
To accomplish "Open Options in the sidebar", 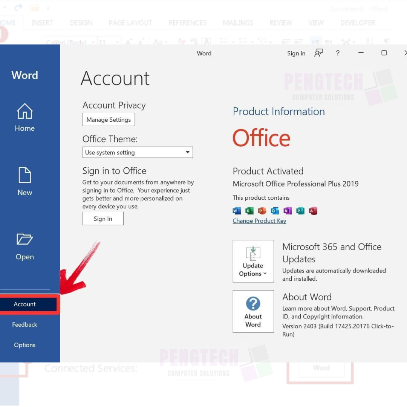I will click(x=24, y=345).
